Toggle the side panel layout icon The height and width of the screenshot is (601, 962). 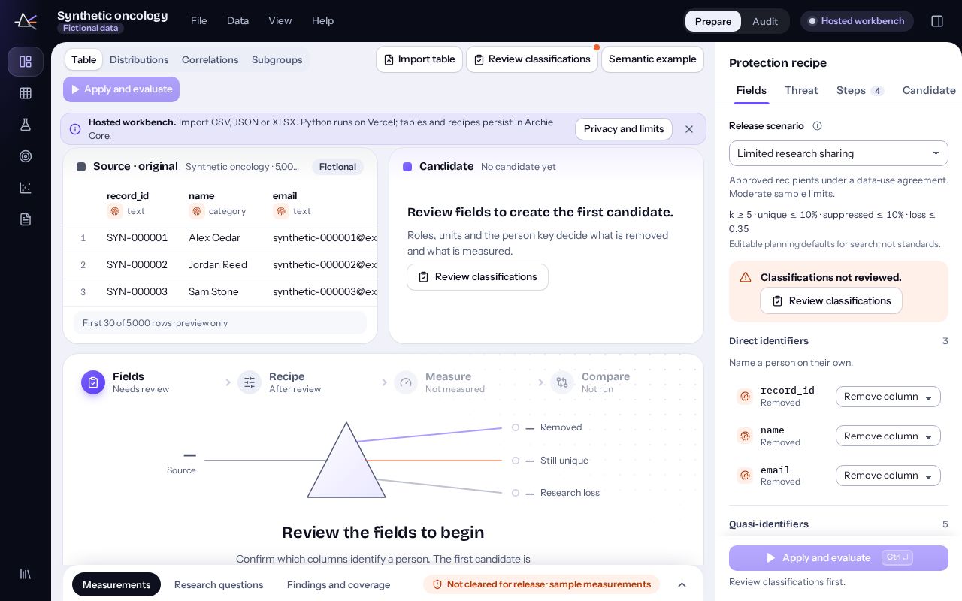(937, 21)
